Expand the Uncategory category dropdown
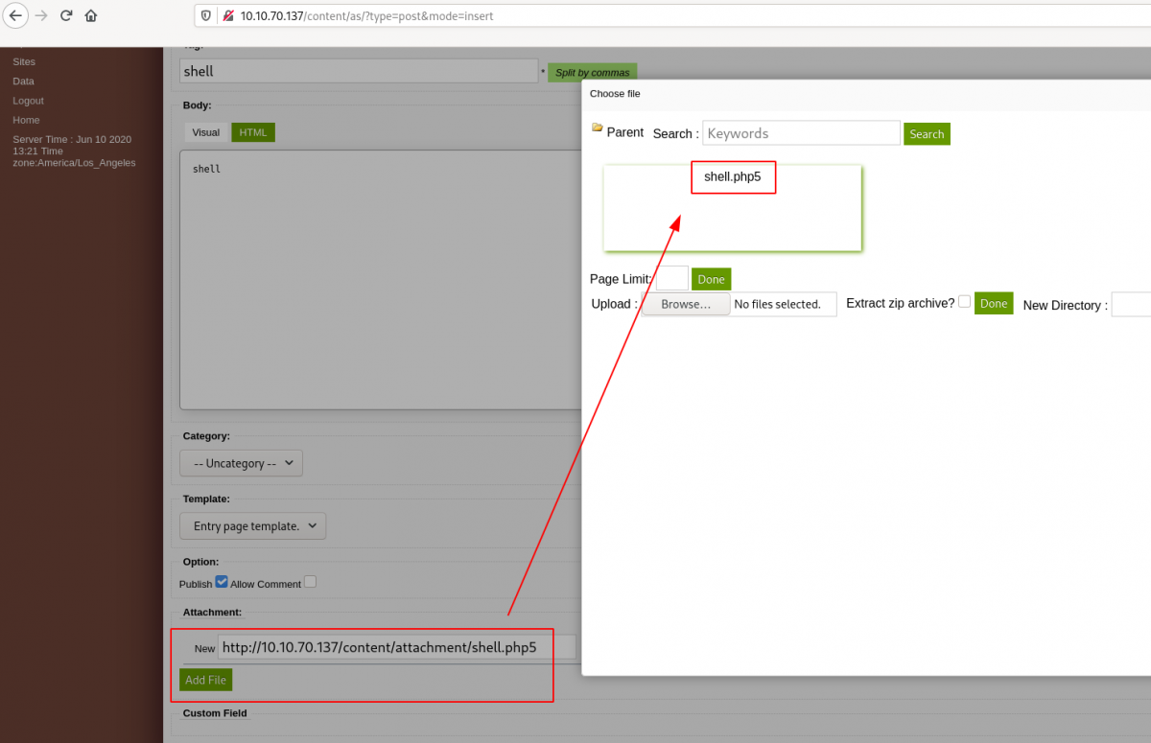 (x=242, y=463)
